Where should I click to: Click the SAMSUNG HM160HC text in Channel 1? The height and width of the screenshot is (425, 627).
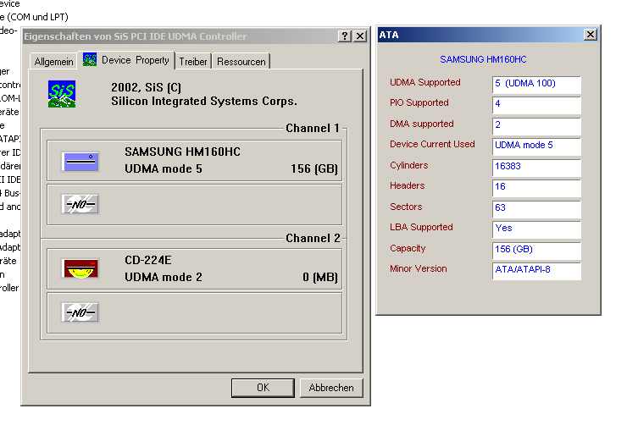[x=182, y=152]
